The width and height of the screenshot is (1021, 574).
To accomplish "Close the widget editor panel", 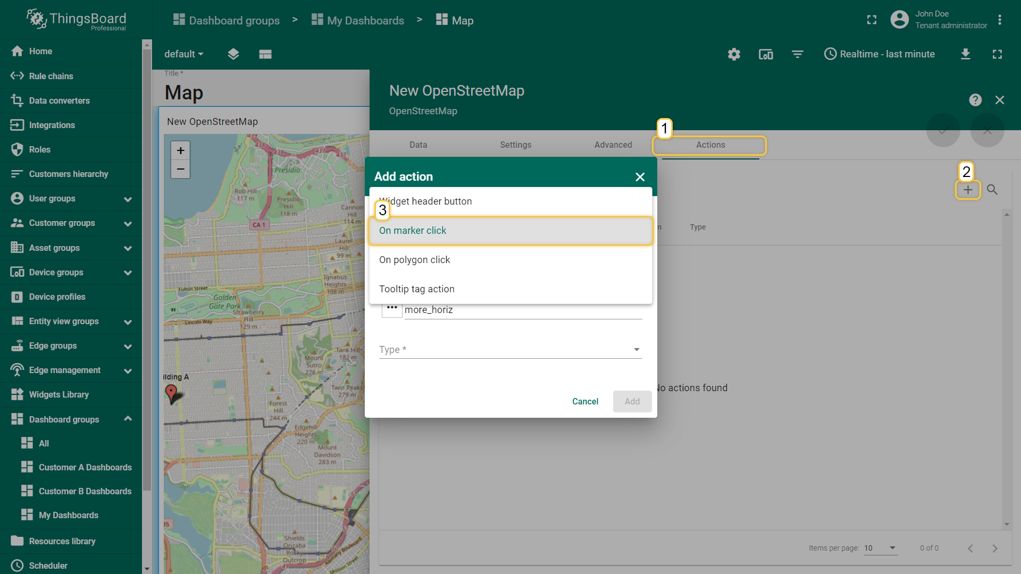I will (x=1000, y=100).
